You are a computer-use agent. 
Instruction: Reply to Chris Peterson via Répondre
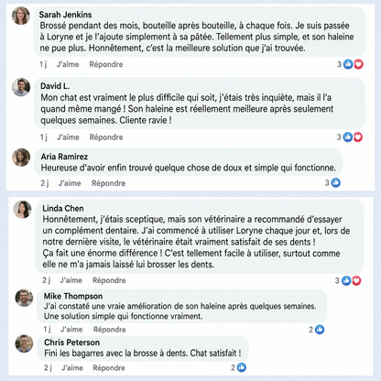coord(109,368)
